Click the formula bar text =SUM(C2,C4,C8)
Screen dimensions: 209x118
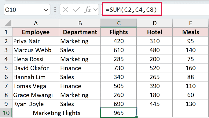point(131,10)
